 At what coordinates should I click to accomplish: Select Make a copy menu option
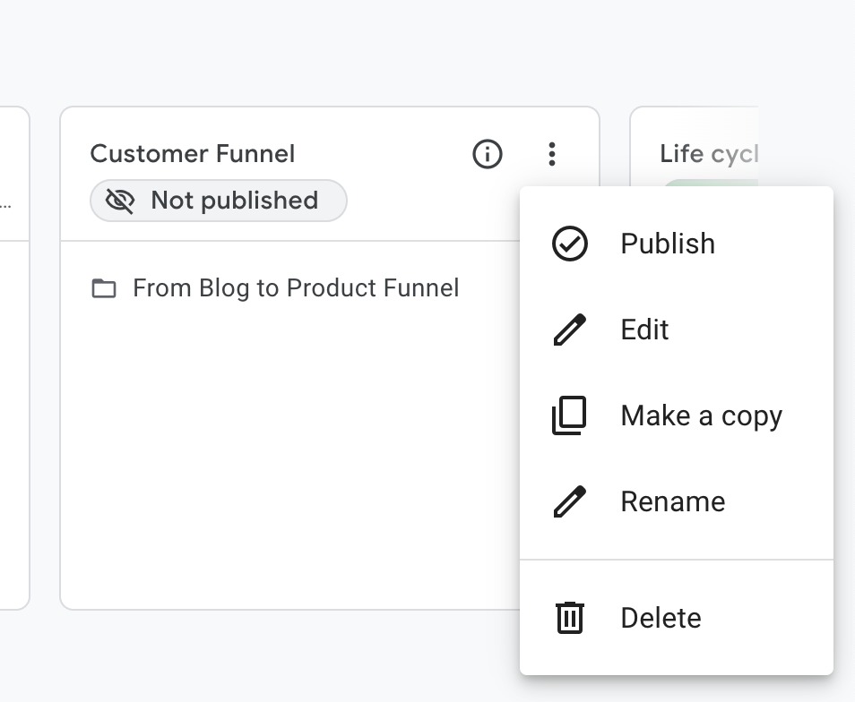pos(701,415)
